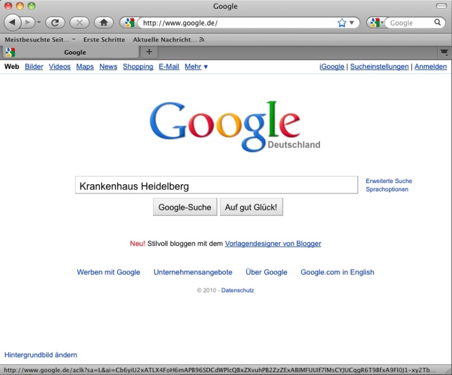The image size is (452, 375).
Task: Click the search field containing Krankenhaus Heidelberg
Action: [x=216, y=186]
